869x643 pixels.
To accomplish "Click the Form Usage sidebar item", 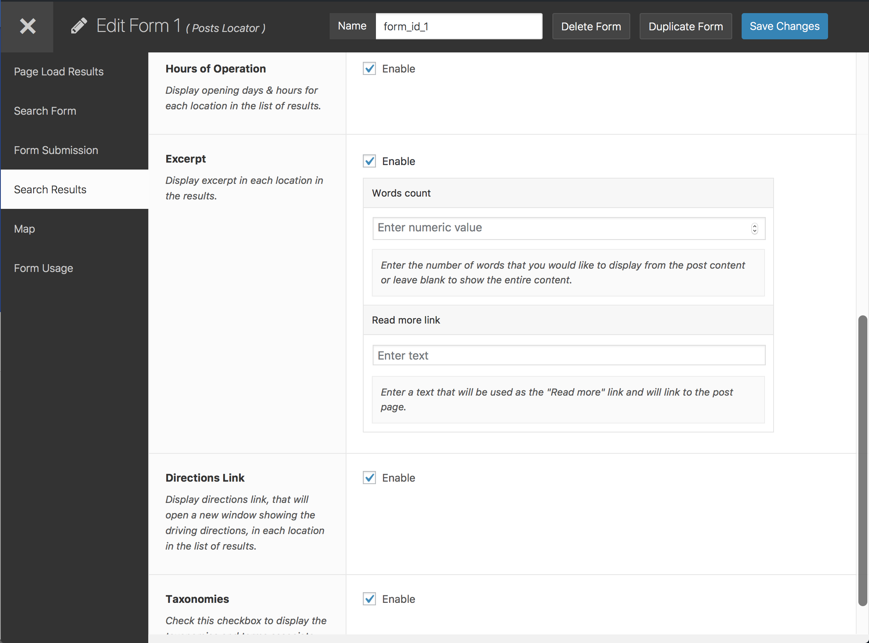I will point(44,267).
